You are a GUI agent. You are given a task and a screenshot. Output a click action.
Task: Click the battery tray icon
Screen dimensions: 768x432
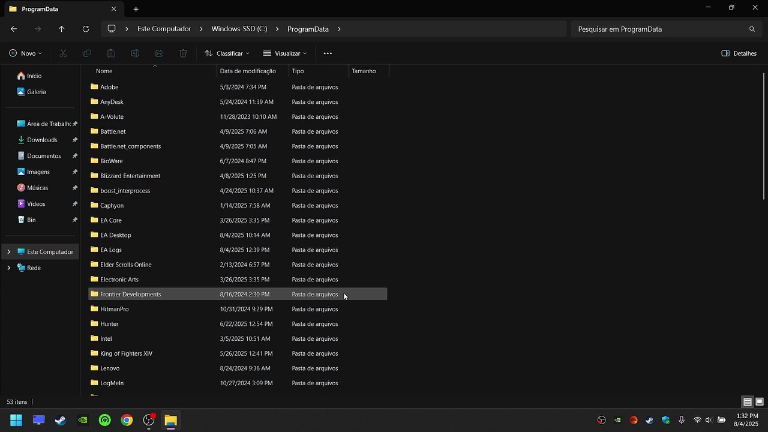(721, 420)
